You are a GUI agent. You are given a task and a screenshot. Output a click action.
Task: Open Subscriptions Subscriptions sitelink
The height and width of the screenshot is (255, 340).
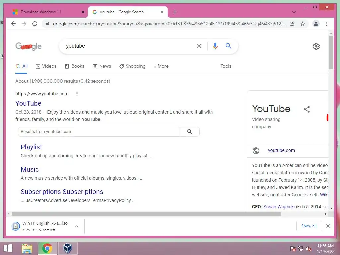[62, 192]
